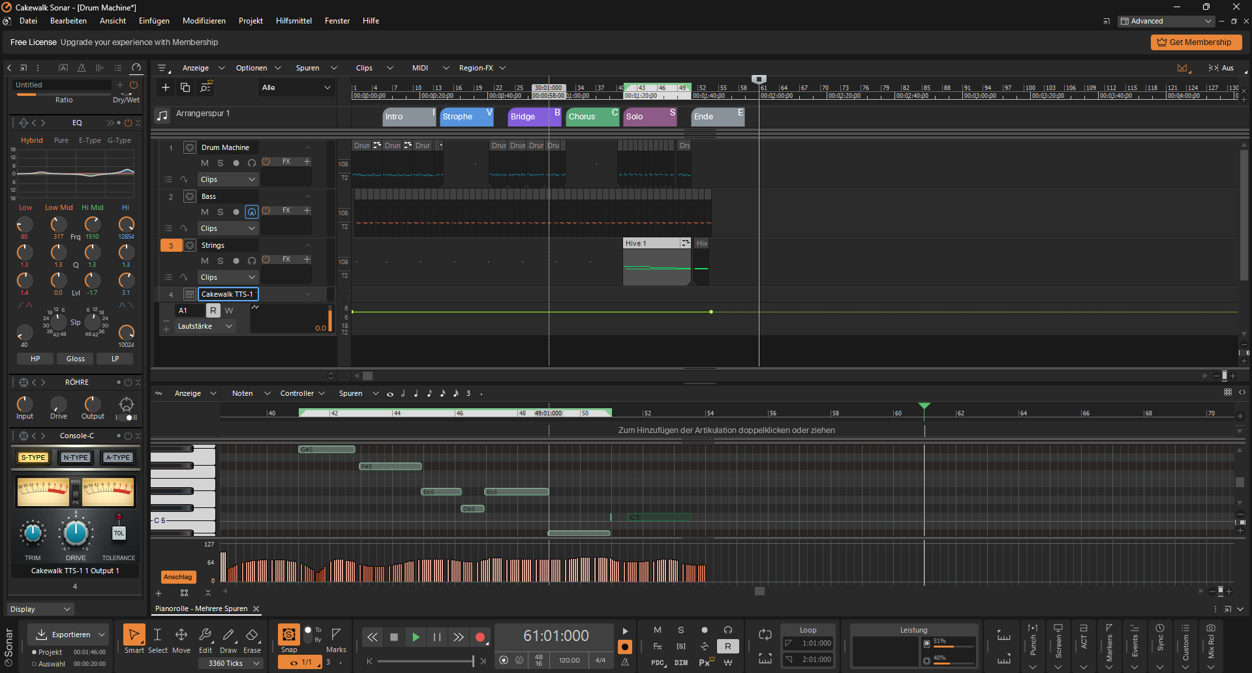
Task: Enable automation Write on Cakewalk TTS-1
Action: tap(229, 310)
